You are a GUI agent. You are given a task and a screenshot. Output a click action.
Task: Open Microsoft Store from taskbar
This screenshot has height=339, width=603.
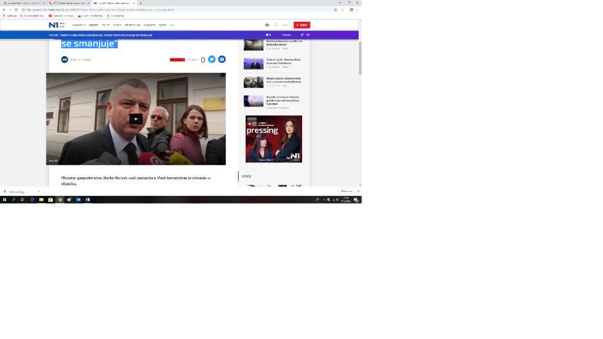point(51,200)
